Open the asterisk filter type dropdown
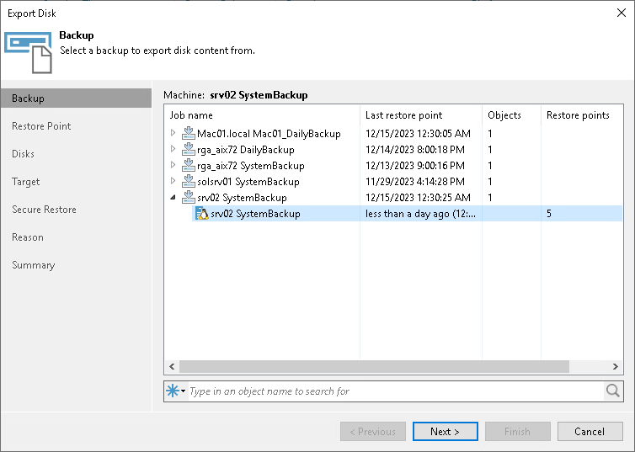Screen dimensions: 635x452 (x=176, y=391)
